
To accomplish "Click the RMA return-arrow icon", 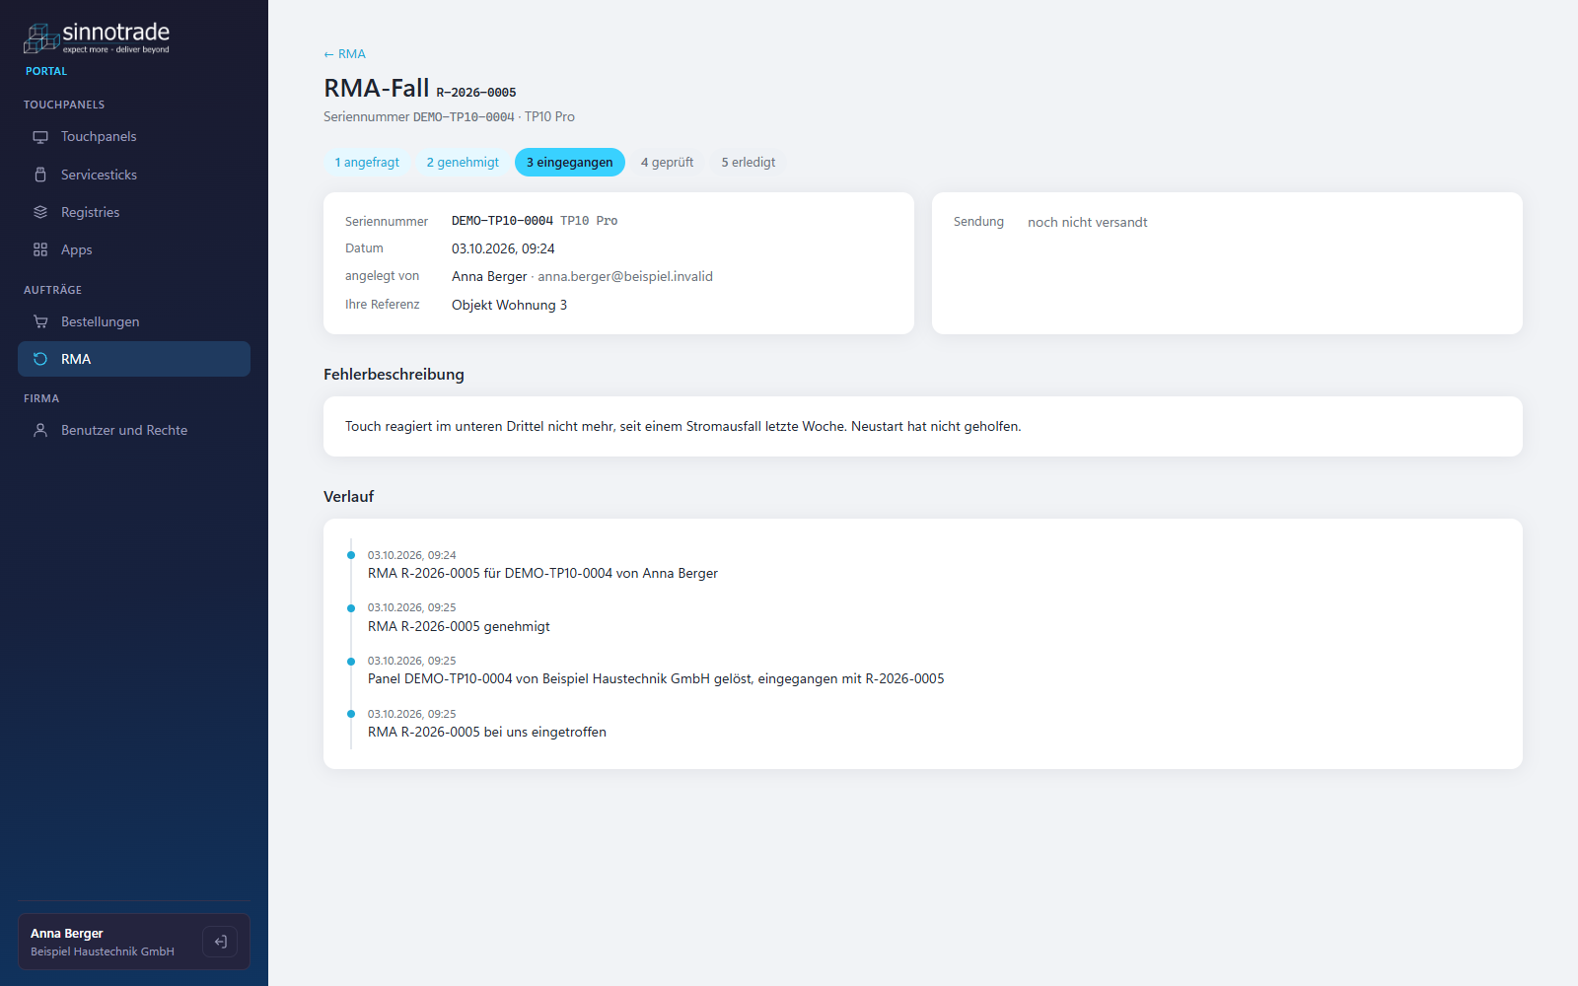I will [x=40, y=359].
